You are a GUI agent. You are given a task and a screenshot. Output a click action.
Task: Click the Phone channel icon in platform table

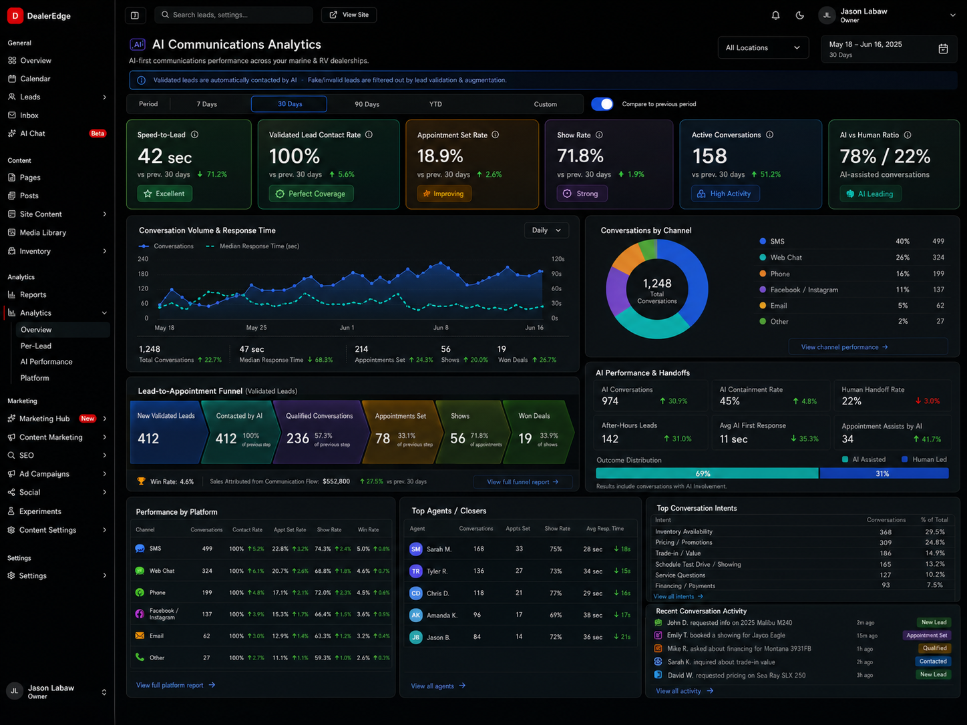coord(140,592)
